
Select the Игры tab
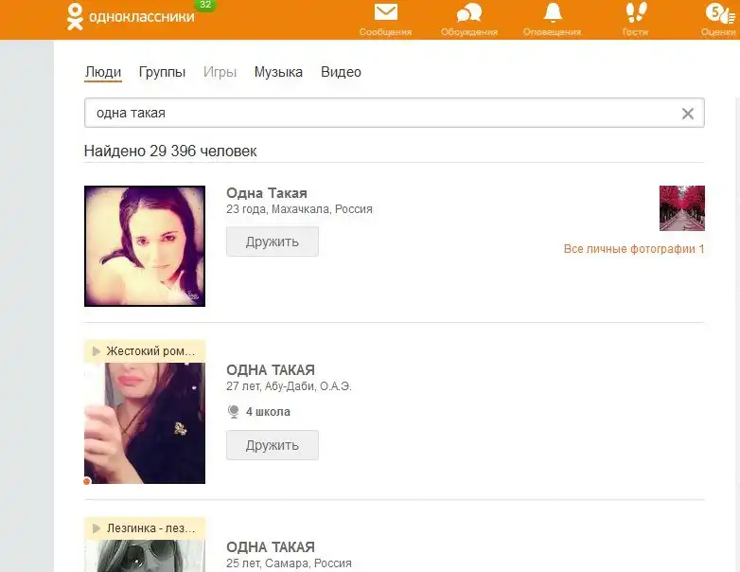point(220,72)
